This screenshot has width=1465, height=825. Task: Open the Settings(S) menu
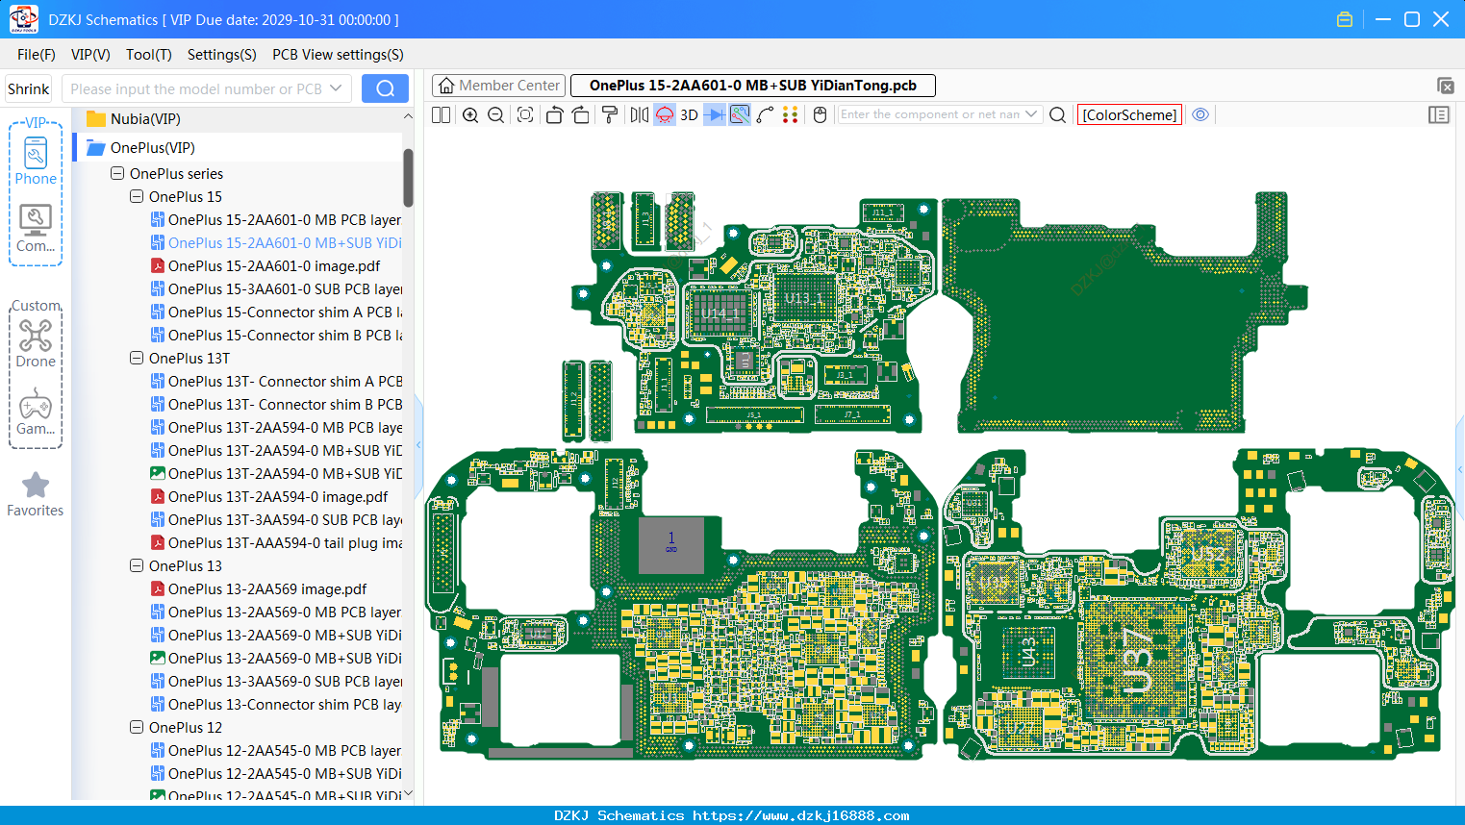[222, 55]
